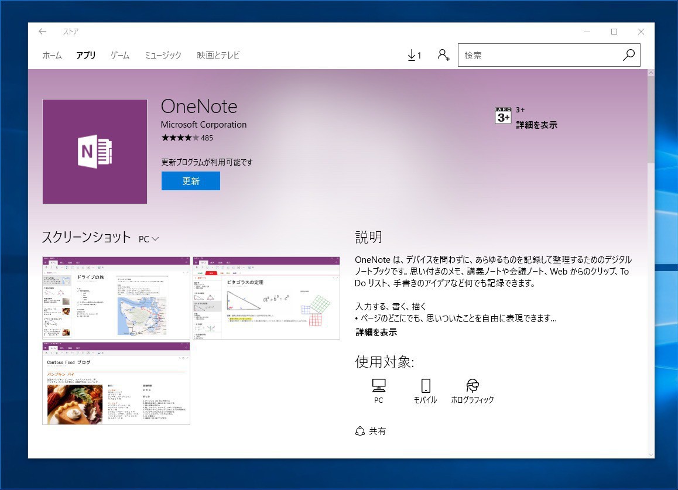The image size is (678, 490).
Task: Expand the PC screenshot platform dropdown
Action: click(x=149, y=239)
